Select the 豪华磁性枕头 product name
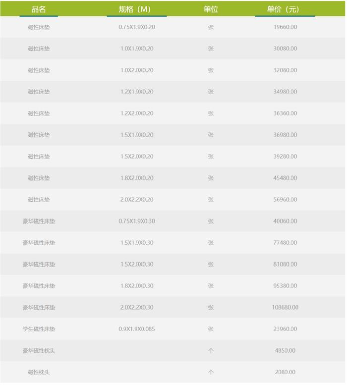 [39, 351]
